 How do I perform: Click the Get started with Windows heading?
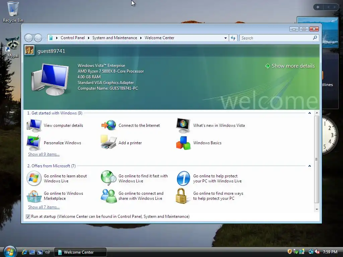point(55,113)
